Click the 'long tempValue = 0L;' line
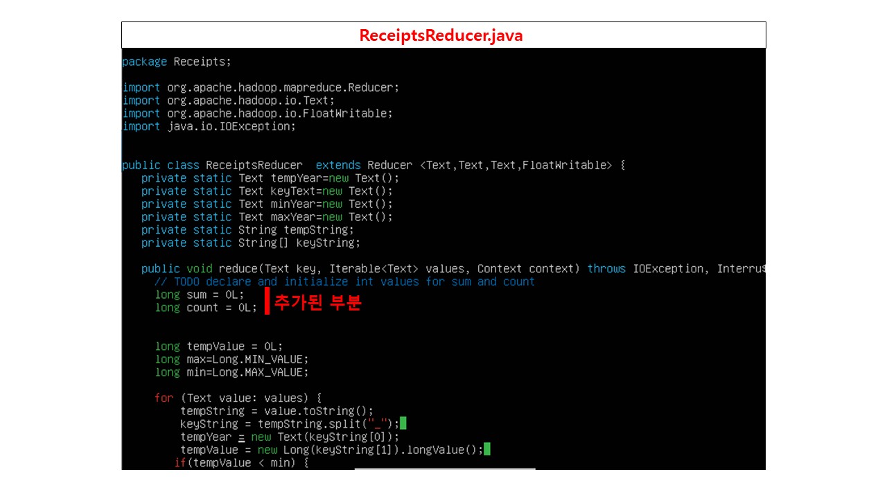 pos(219,347)
